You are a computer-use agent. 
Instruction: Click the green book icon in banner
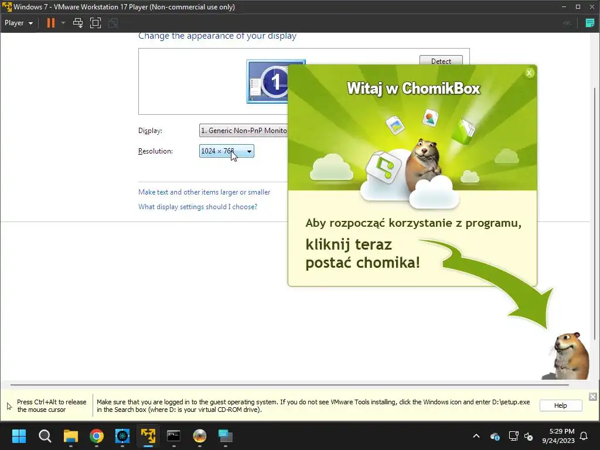click(463, 131)
